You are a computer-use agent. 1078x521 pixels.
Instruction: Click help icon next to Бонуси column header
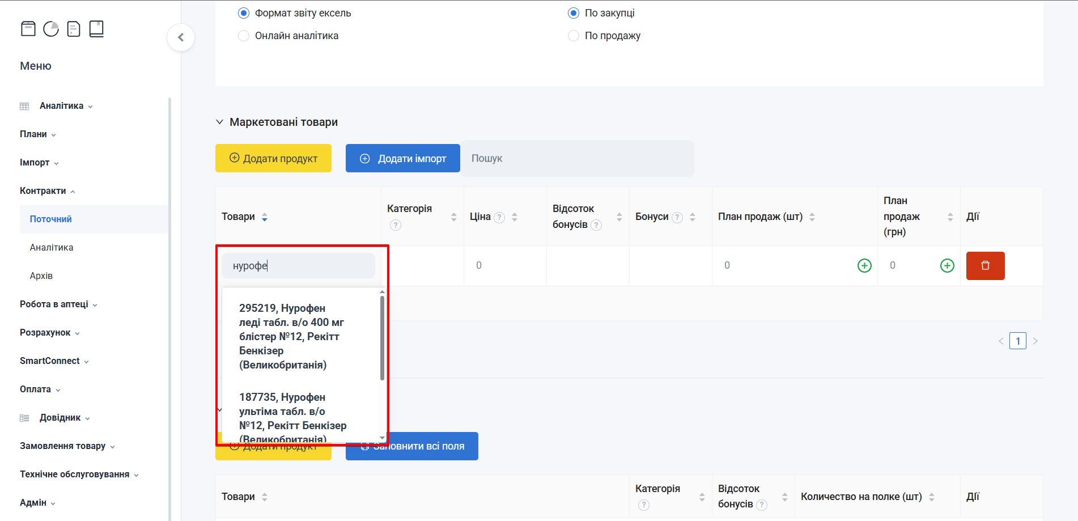tap(677, 218)
